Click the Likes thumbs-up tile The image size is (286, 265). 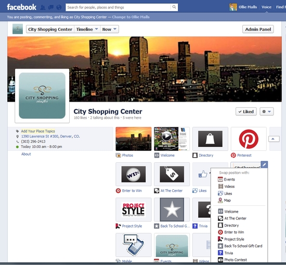click(x=202, y=174)
